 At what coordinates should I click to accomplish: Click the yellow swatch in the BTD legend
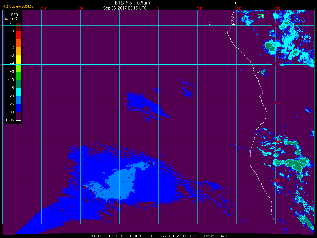click(19, 59)
